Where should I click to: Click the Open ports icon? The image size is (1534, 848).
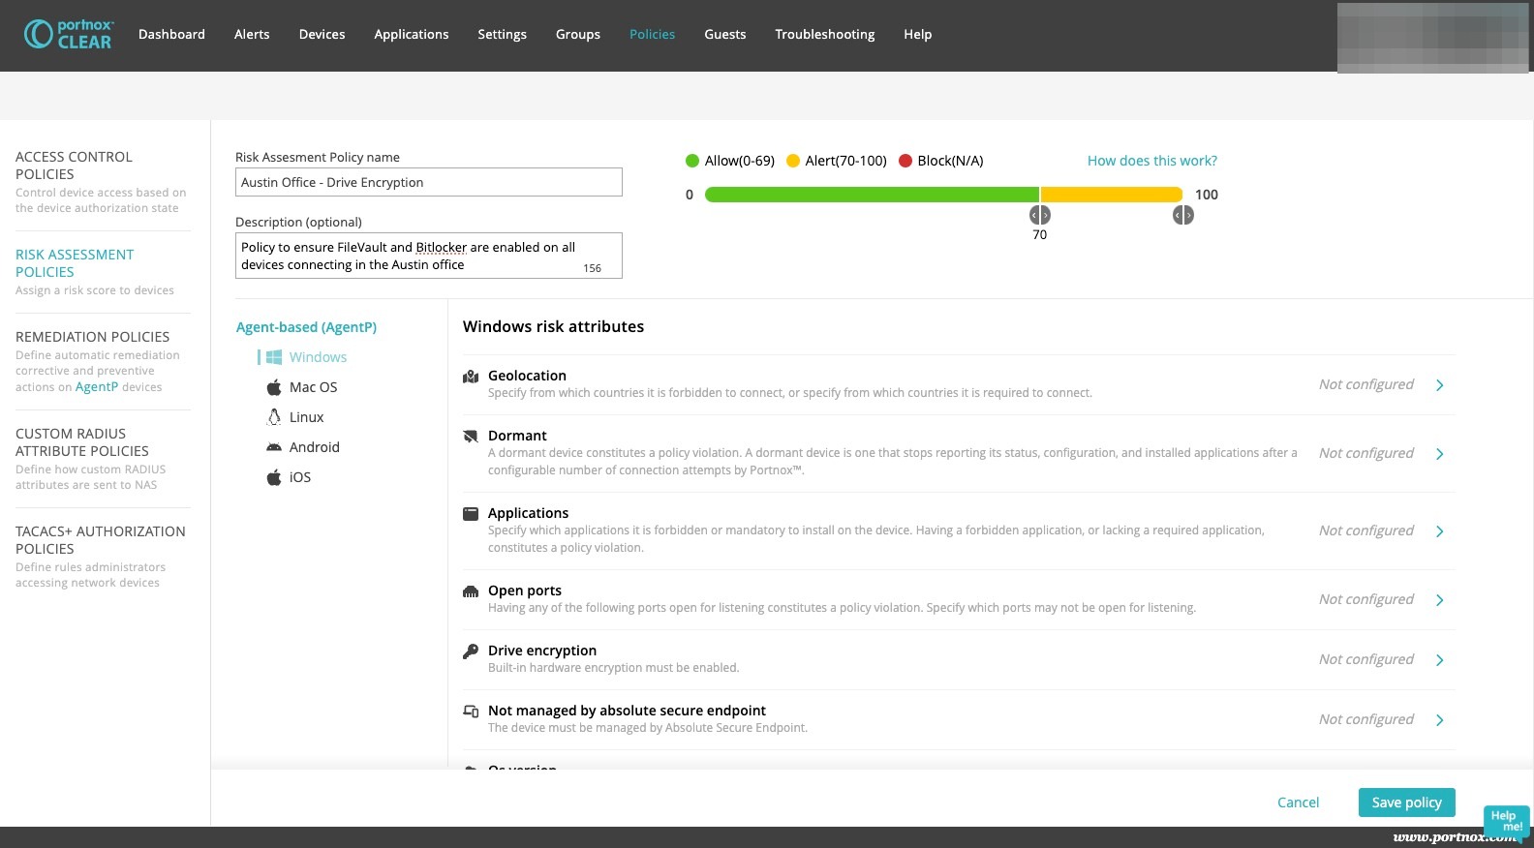pos(471,591)
